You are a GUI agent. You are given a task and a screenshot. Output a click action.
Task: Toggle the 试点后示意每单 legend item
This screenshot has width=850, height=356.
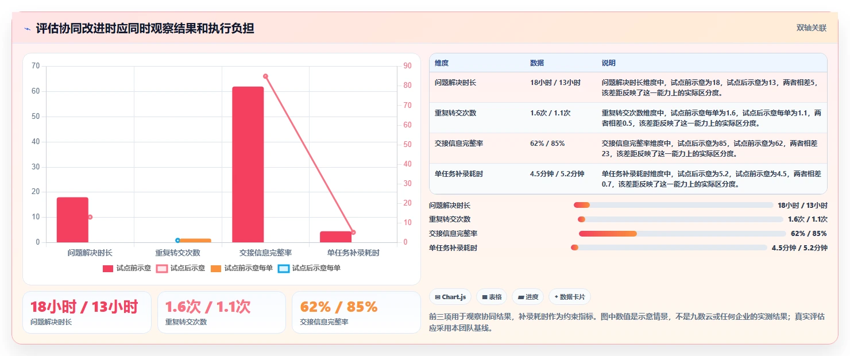(x=309, y=268)
